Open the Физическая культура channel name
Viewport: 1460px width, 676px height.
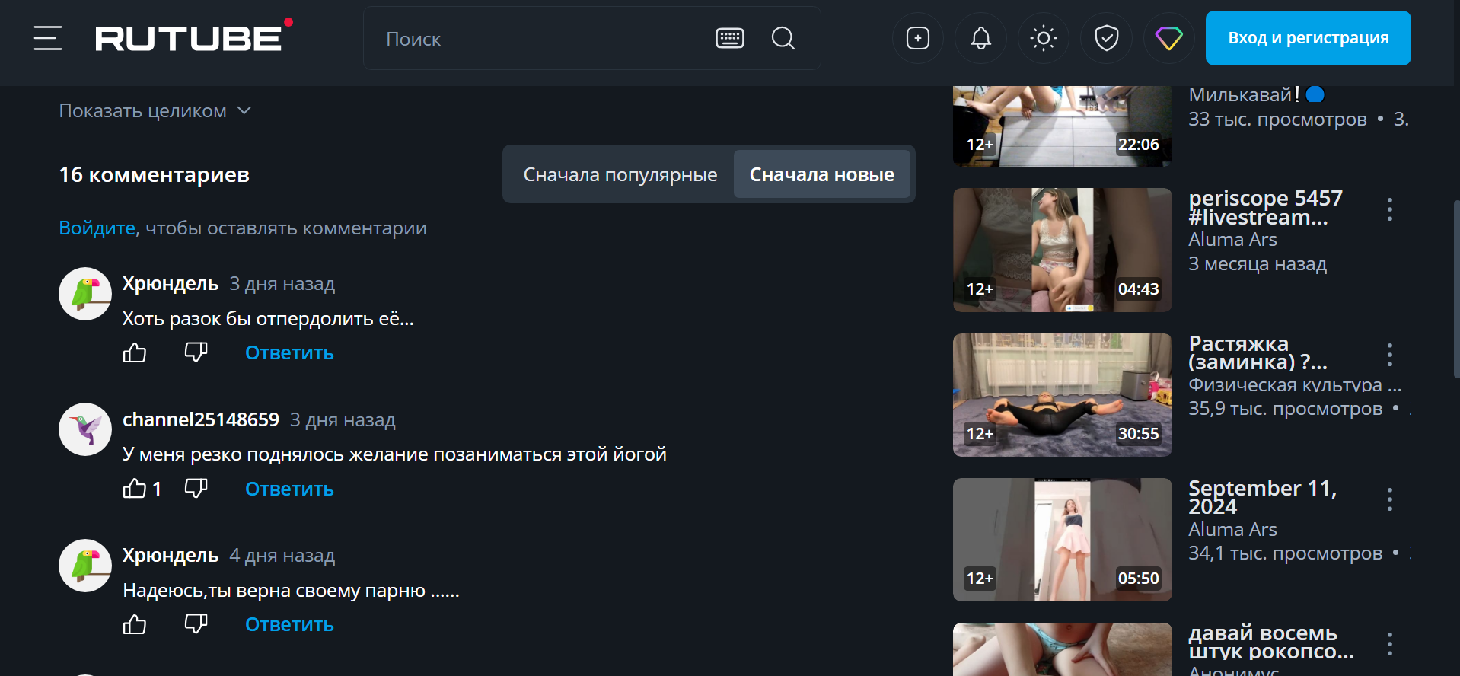(x=1295, y=385)
